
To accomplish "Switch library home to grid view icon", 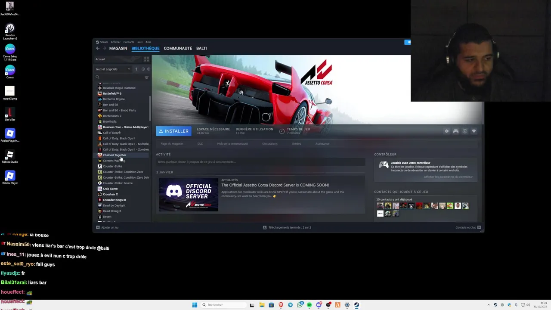I will [146, 59].
